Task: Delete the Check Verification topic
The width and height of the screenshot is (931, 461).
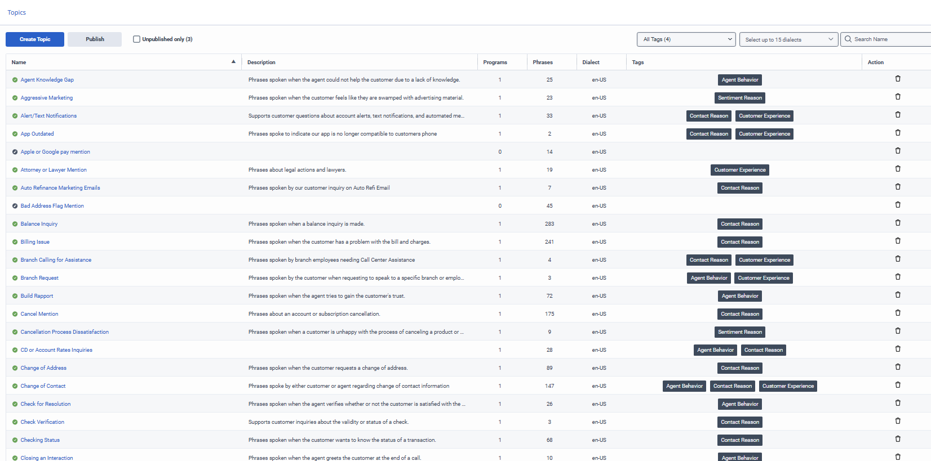Action: [898, 421]
